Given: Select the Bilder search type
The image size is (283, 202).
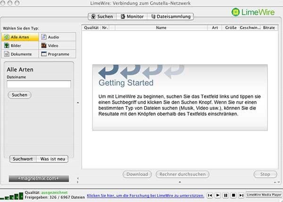Looking at the screenshot, I should 20,46.
